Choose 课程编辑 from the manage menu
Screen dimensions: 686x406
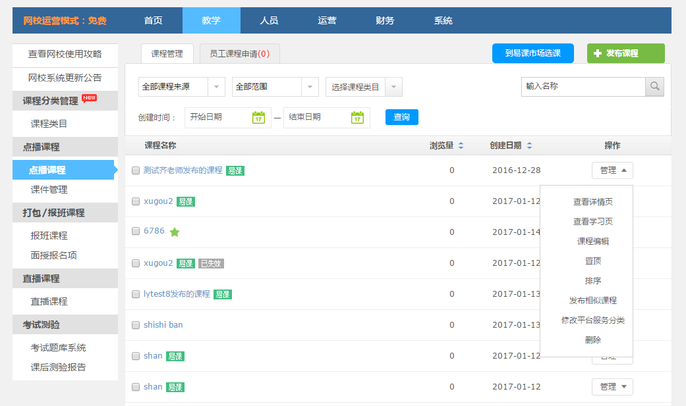tap(592, 241)
